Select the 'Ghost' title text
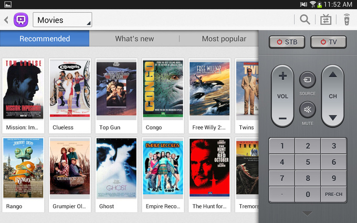 pyautogui.click(x=107, y=206)
